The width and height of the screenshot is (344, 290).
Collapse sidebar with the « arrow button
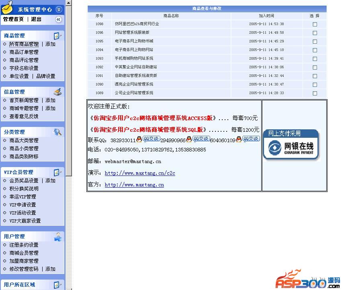(58, 20)
